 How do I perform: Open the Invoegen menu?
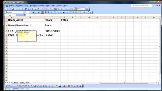33,6
